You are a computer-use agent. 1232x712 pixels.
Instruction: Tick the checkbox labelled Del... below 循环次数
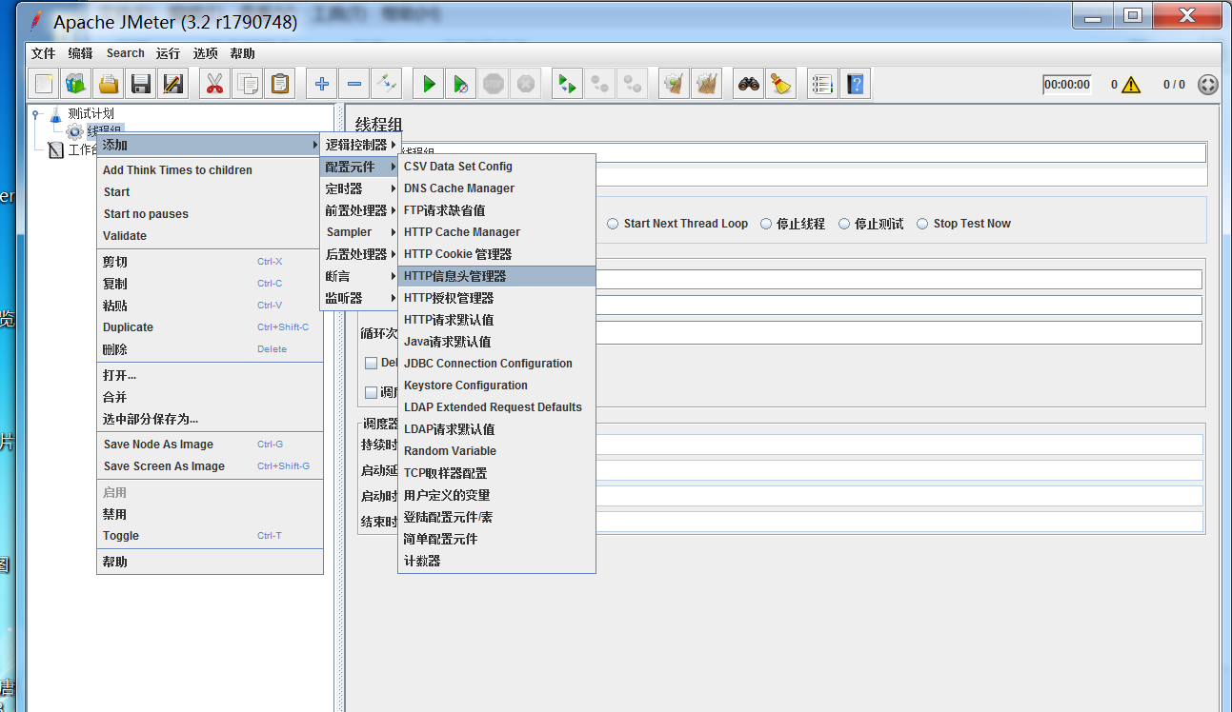[372, 363]
